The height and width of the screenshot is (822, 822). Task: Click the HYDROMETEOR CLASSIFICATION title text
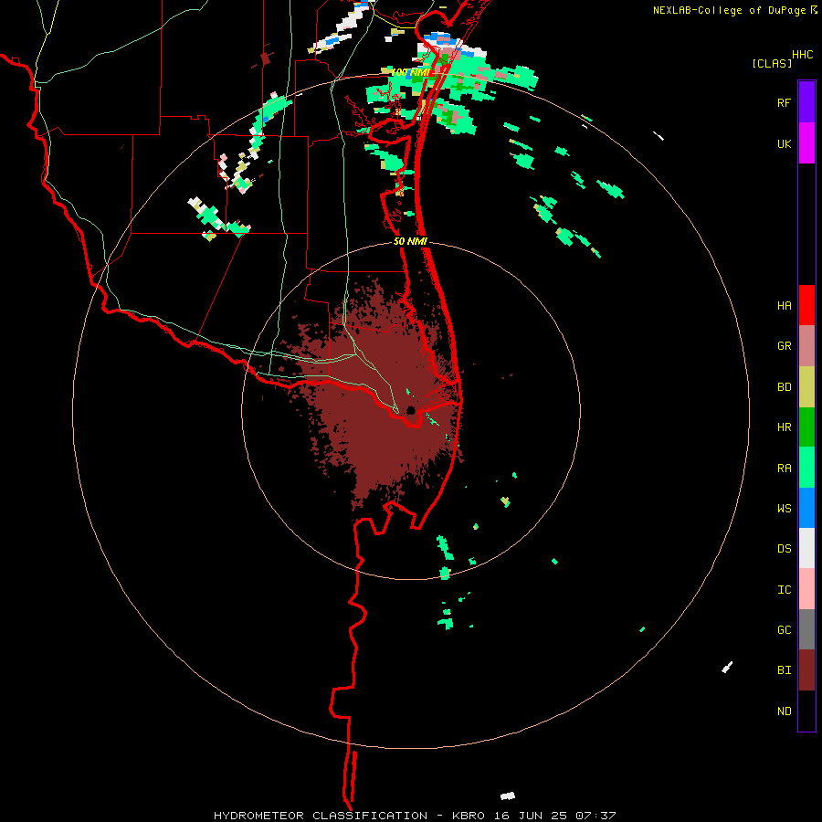pyautogui.click(x=321, y=816)
